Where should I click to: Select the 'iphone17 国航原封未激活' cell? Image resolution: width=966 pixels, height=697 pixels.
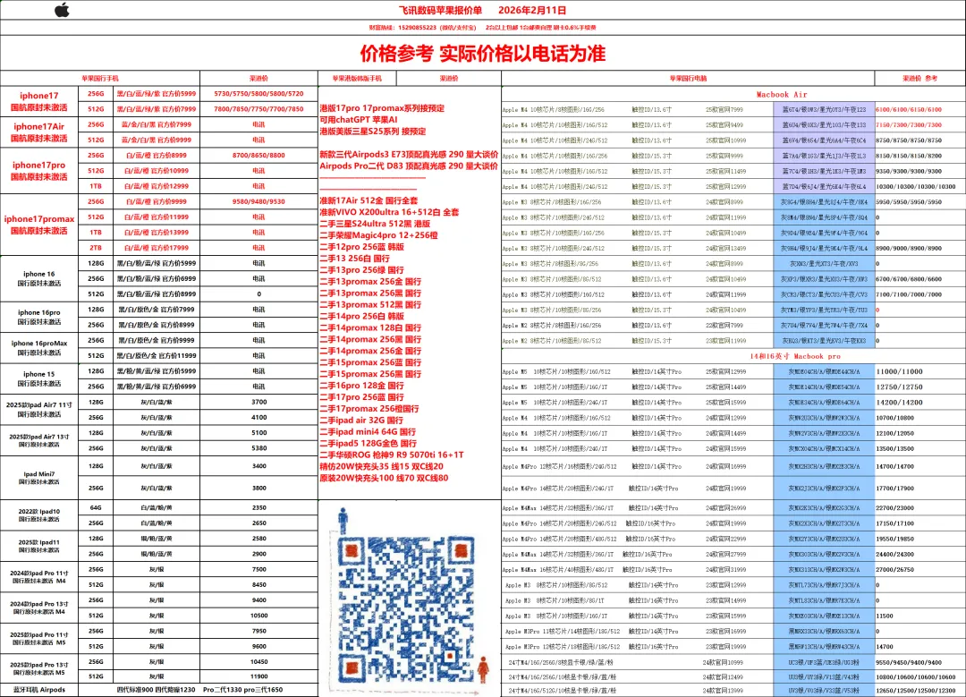pos(38,101)
